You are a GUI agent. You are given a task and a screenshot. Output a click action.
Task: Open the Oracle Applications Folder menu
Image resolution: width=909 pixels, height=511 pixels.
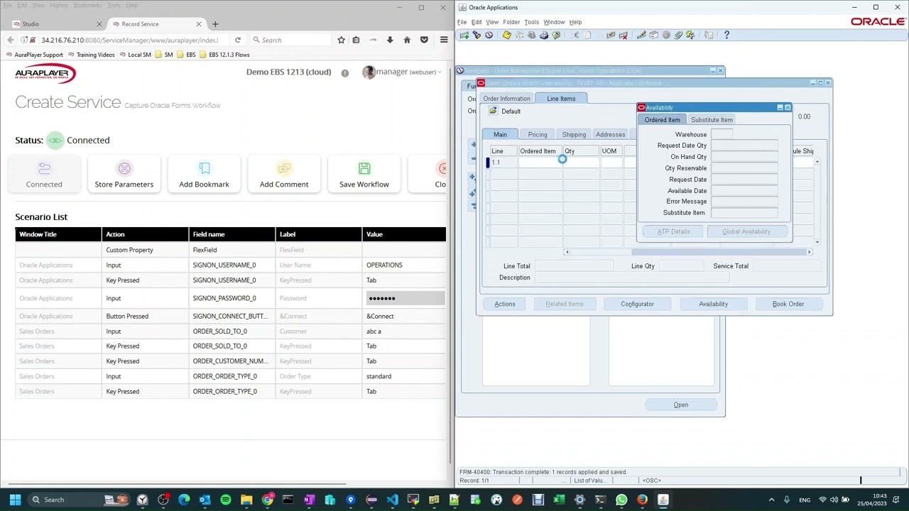pyautogui.click(x=511, y=22)
